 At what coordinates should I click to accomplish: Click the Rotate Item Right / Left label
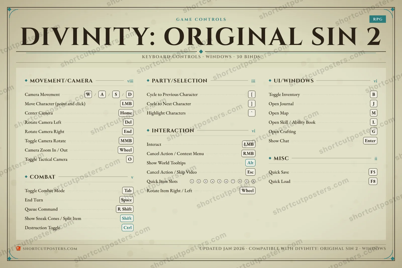tap(169, 191)
